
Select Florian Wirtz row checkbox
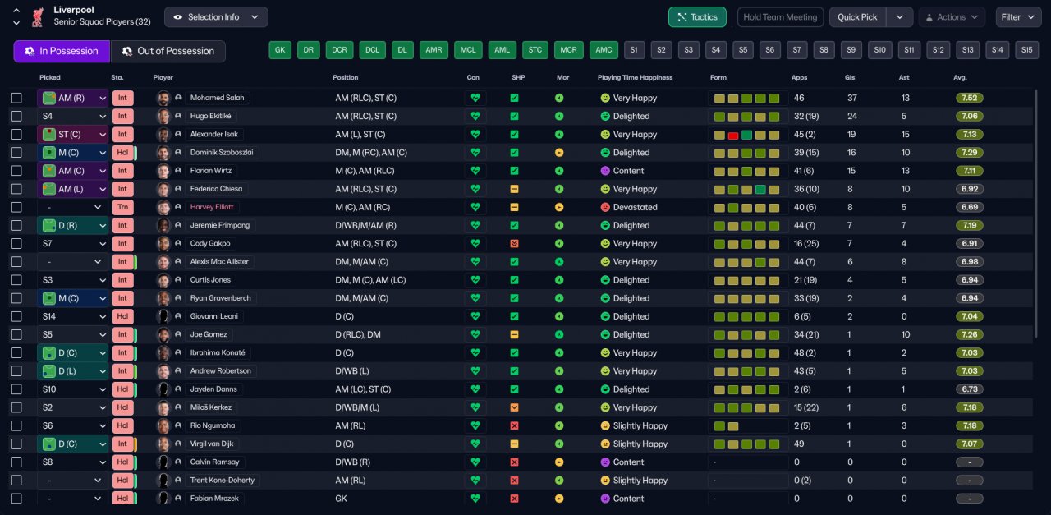pyautogui.click(x=16, y=171)
